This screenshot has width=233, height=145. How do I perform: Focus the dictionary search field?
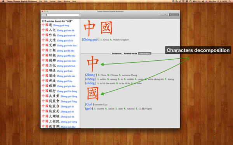click(x=61, y=15)
